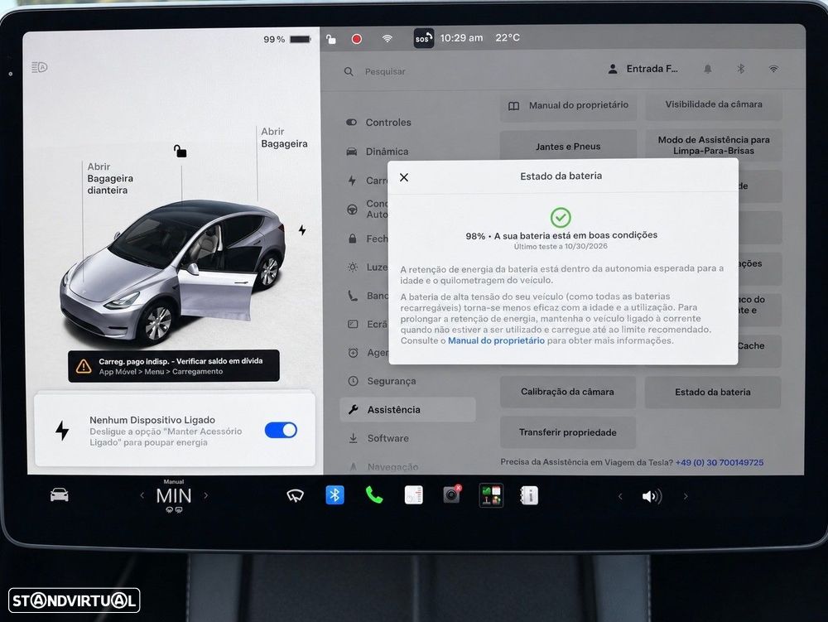Tap the charging payment warning banner

pos(174,366)
